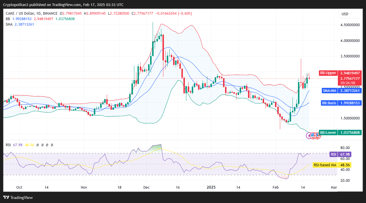This screenshot has height=203, width=366.
Task: Click the 2025 marker on time axis
Action: click(211, 187)
